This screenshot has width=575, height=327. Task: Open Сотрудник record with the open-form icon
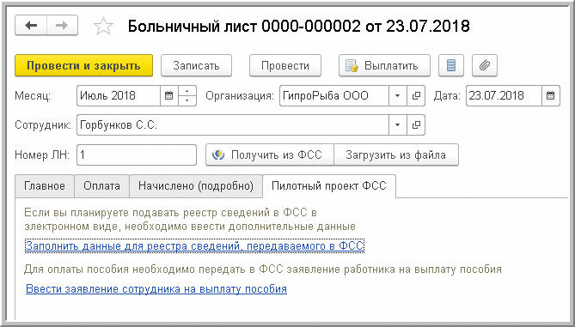[416, 125]
